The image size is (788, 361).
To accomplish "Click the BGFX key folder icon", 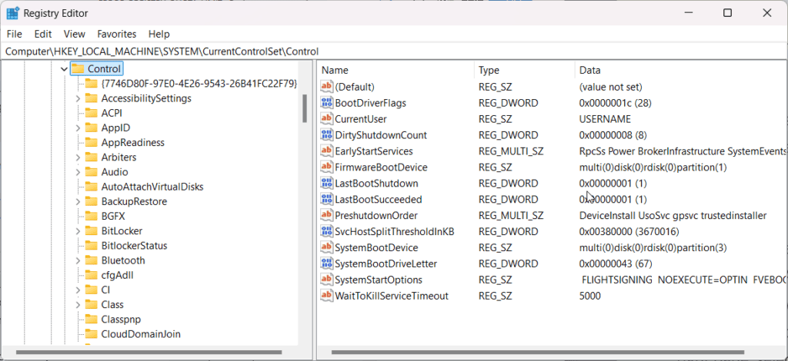I will click(x=91, y=216).
